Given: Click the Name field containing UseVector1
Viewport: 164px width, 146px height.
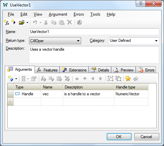Looking at the screenshot, I should (94, 32).
